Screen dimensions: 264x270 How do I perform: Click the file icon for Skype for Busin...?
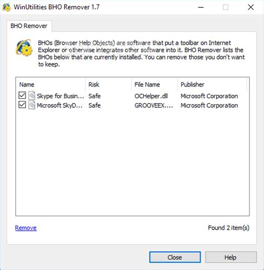pyautogui.click(x=32, y=96)
